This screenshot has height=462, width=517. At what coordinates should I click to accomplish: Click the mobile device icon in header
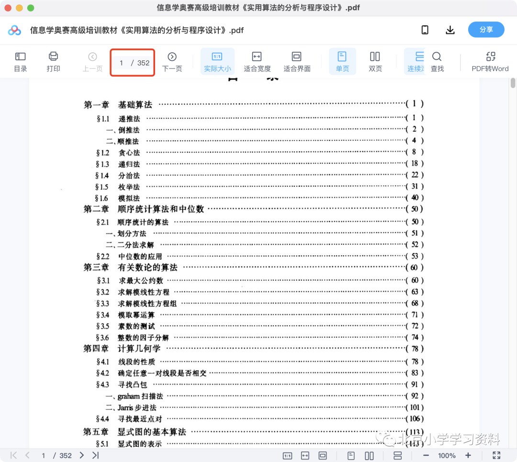pyautogui.click(x=425, y=30)
